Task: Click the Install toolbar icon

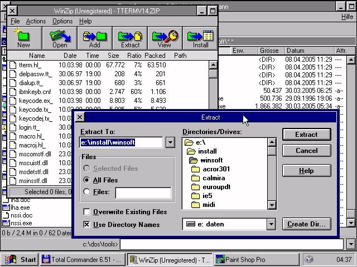Action: coord(200,38)
